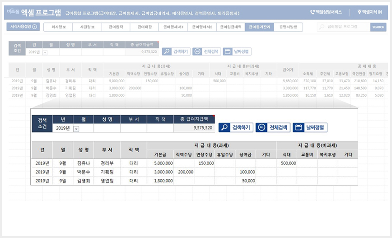The image size is (392, 238).
Task: Select 김영희 in the enlarged table
Action: click(84, 181)
